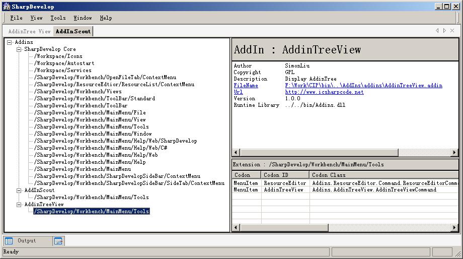Select AddinTreeView tree node label
The width and height of the screenshot is (463, 259).
pos(44,204)
